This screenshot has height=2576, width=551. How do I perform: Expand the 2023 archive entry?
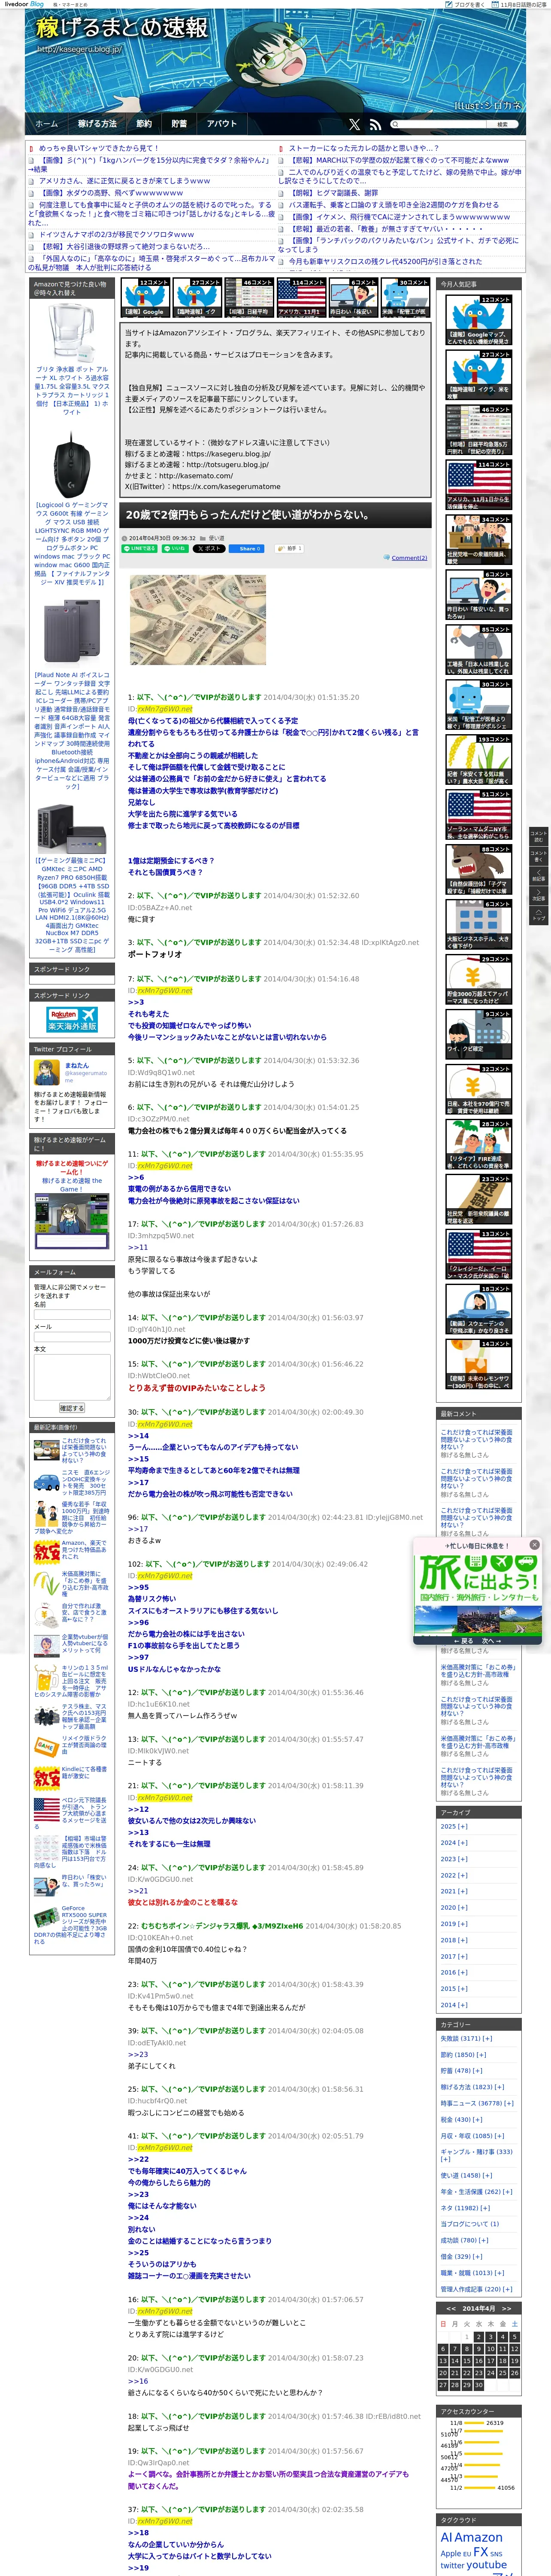click(453, 1859)
